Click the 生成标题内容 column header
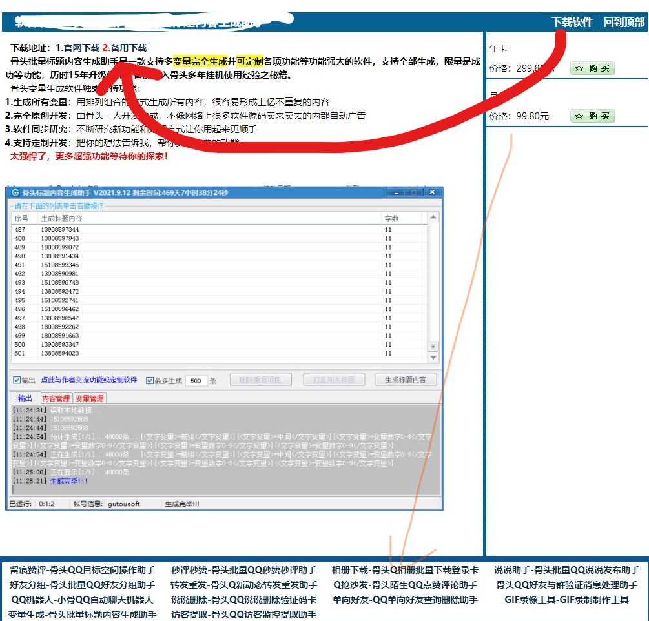 coord(209,218)
